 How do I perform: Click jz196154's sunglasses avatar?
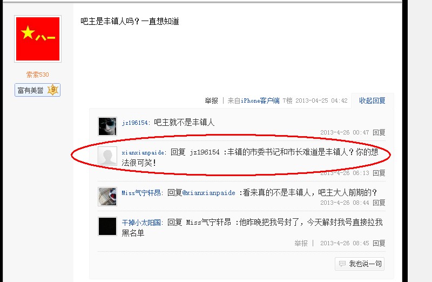coord(107,126)
